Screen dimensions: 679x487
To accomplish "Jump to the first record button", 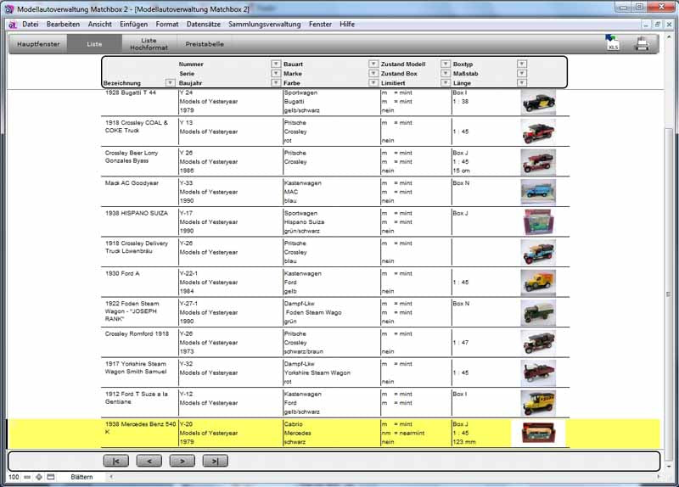I will (x=115, y=461).
